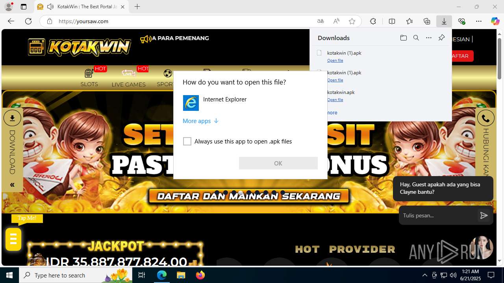The width and height of the screenshot is (504, 283).
Task: Click the translate page icon
Action: pyautogui.click(x=321, y=21)
